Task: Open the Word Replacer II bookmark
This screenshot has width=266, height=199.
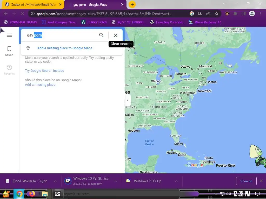Action: pos(205,22)
